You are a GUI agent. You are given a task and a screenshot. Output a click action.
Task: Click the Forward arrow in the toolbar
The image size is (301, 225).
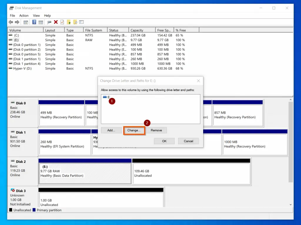(17, 22)
